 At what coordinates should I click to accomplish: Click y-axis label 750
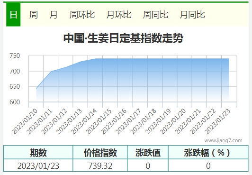15,55
